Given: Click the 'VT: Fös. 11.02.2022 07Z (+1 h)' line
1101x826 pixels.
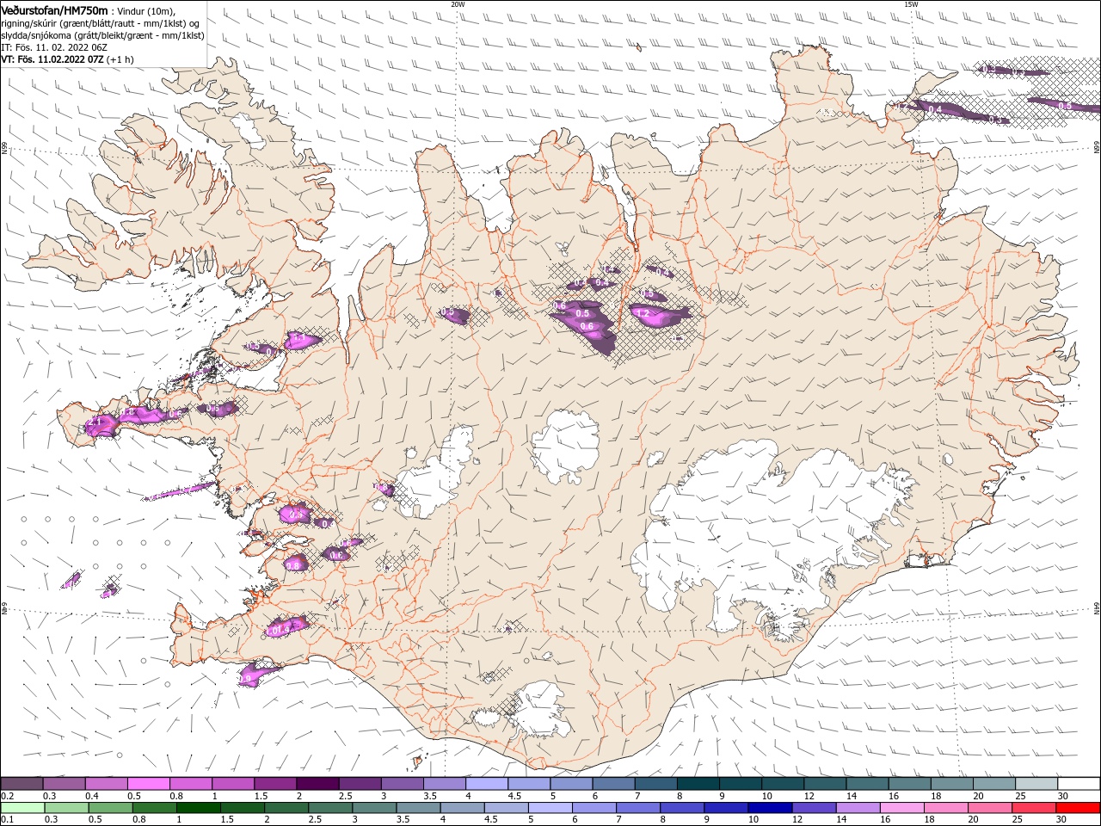Looking at the screenshot, I should tap(67, 59).
